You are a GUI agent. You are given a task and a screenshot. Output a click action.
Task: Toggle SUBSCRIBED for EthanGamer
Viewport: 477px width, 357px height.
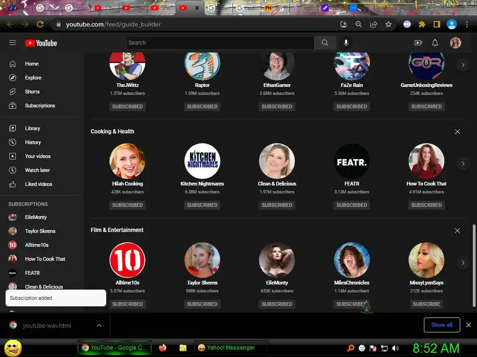point(277,106)
